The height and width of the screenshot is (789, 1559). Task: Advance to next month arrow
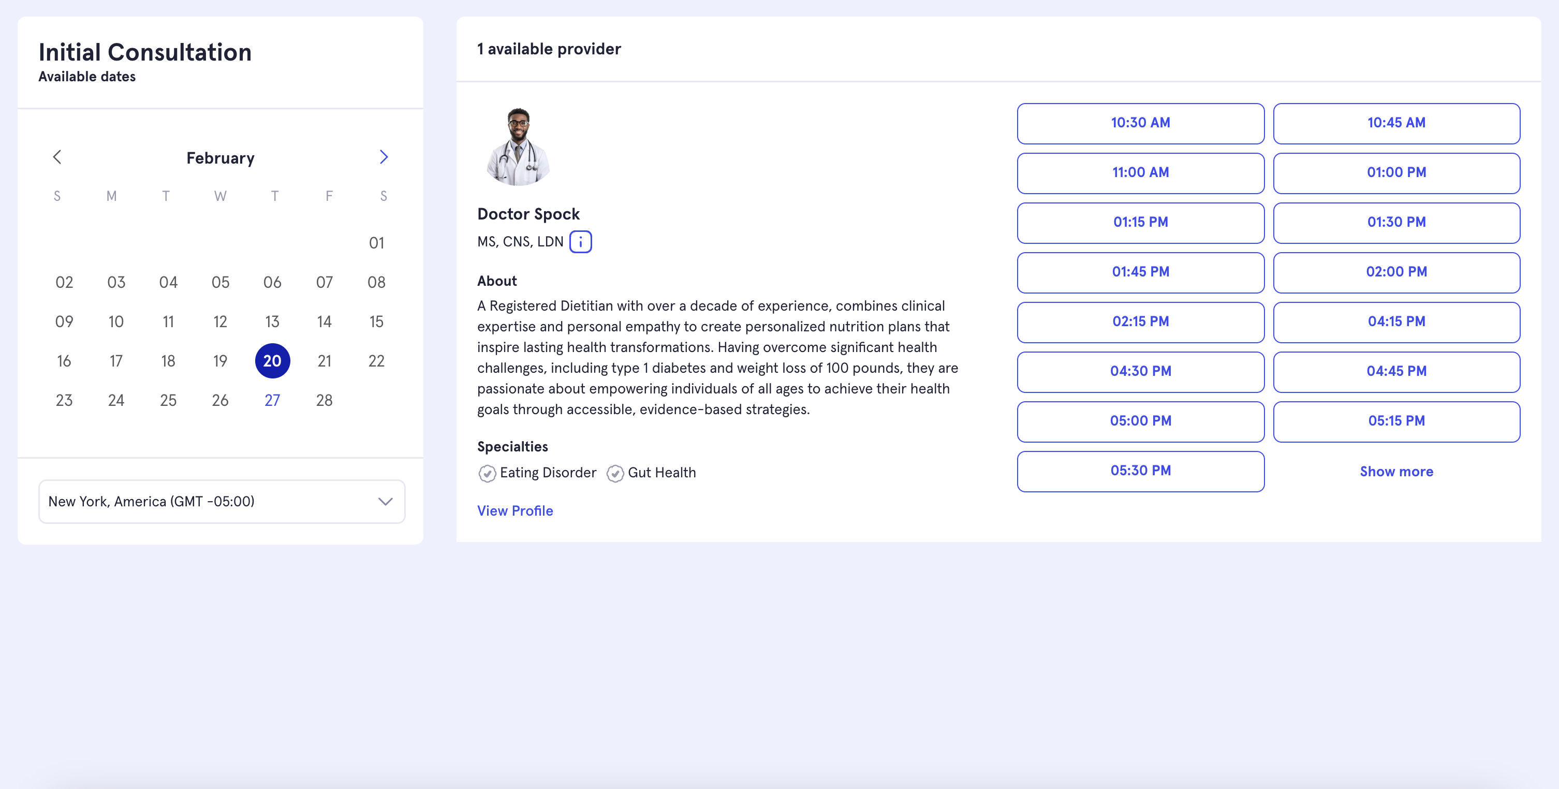pyautogui.click(x=384, y=157)
